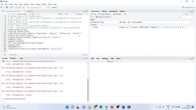The image size is (196, 110).
Task: Click the Source button
Action: (x=79, y=14)
